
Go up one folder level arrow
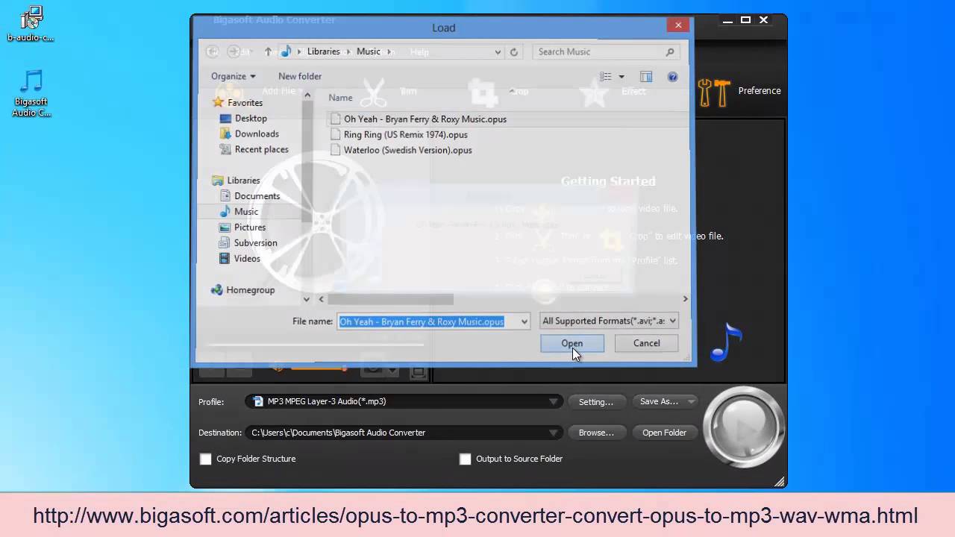point(268,51)
